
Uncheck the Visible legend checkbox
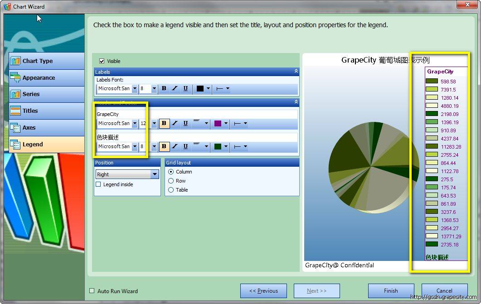pyautogui.click(x=102, y=61)
